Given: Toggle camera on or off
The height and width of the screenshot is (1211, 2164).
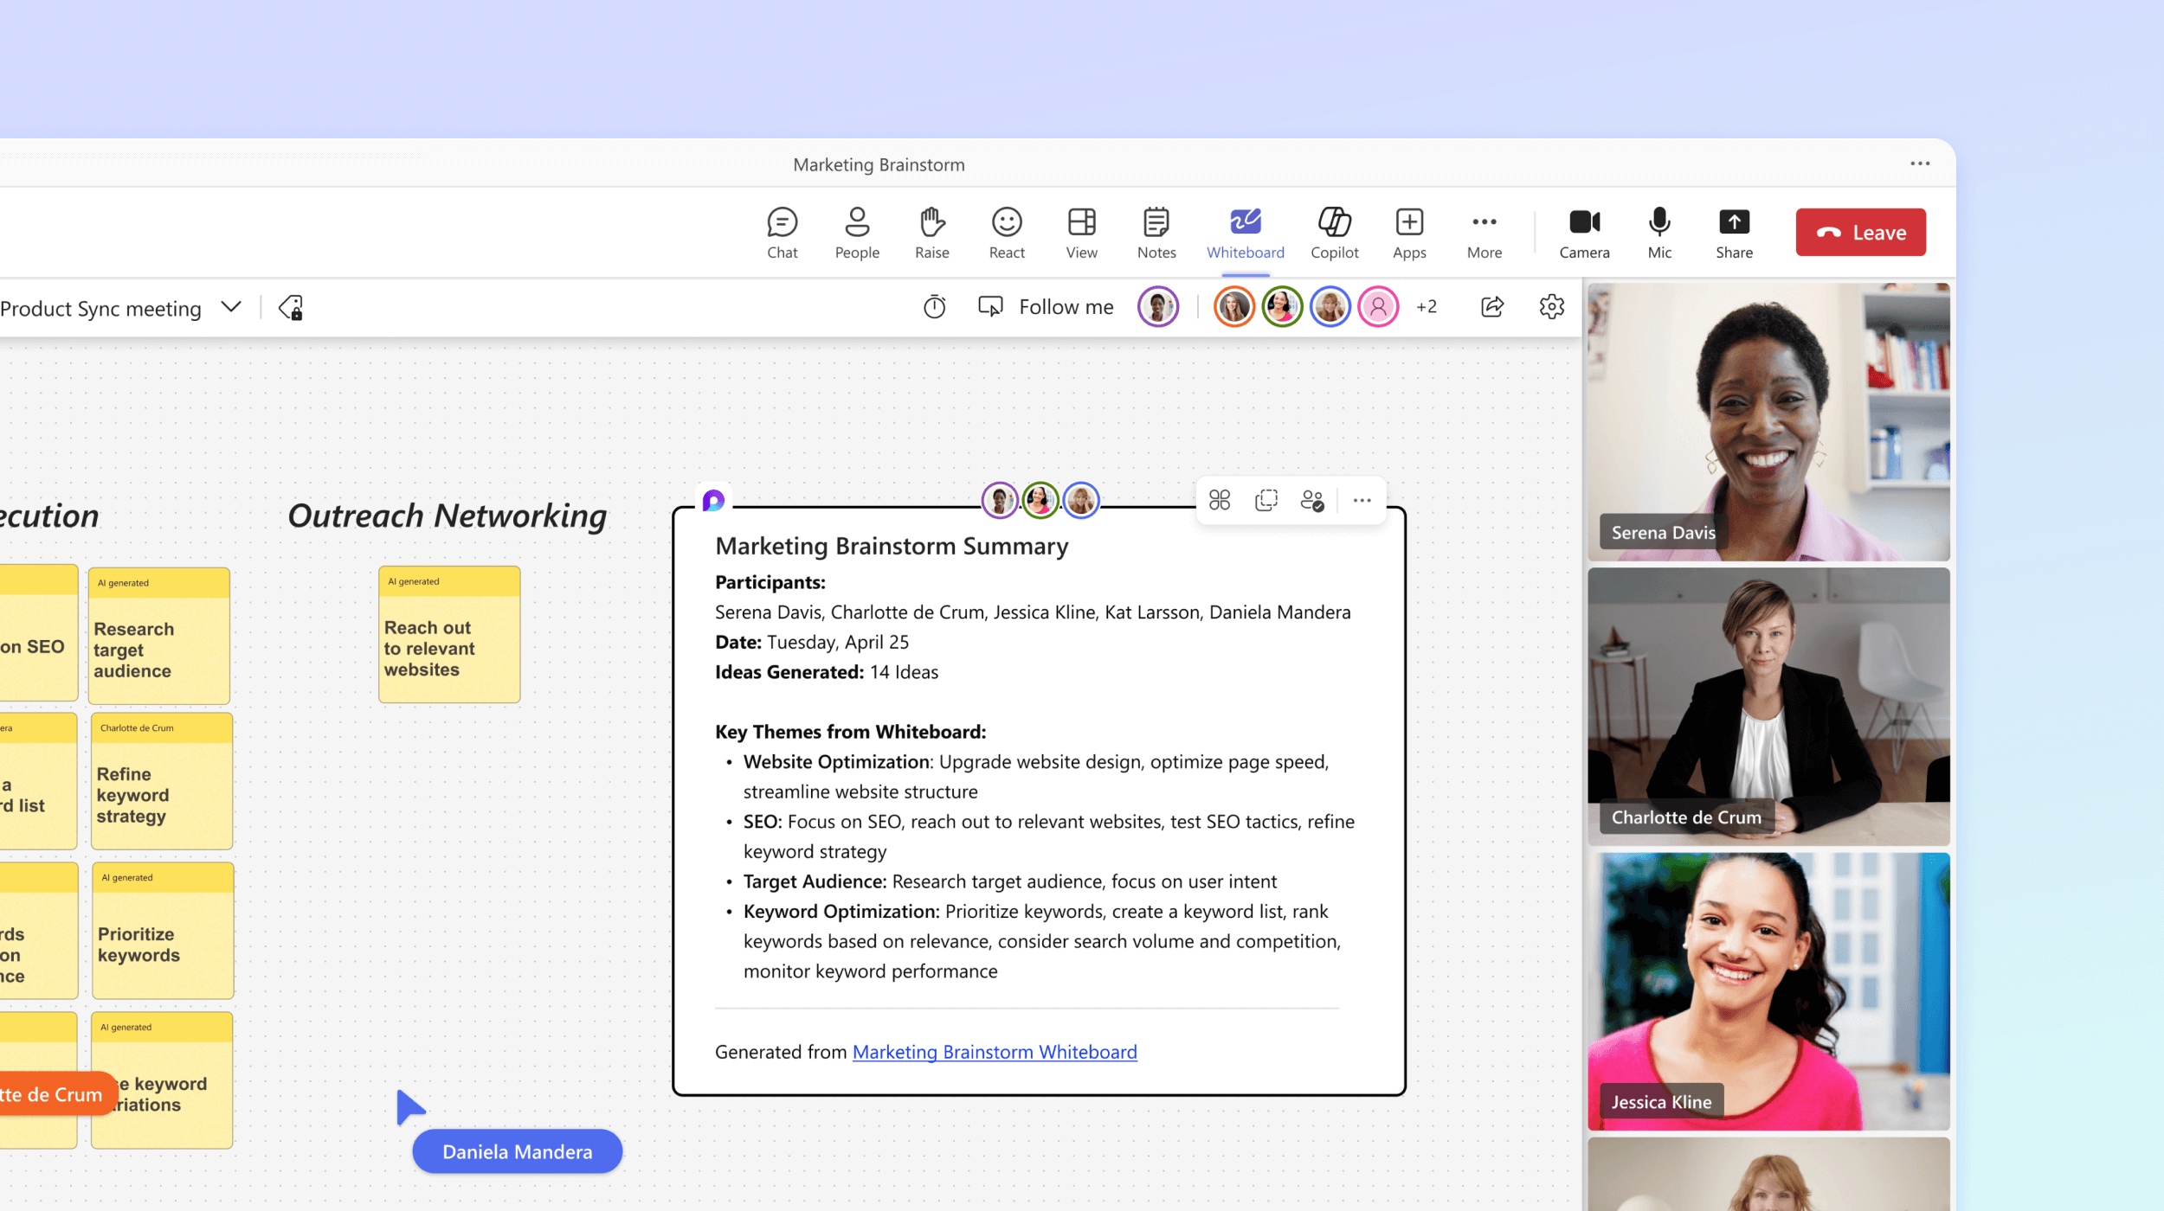Looking at the screenshot, I should (x=1581, y=232).
